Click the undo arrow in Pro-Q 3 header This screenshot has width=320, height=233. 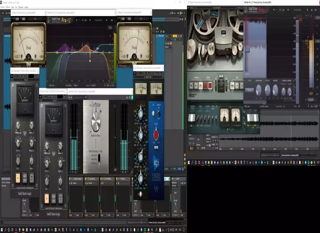click(76, 20)
